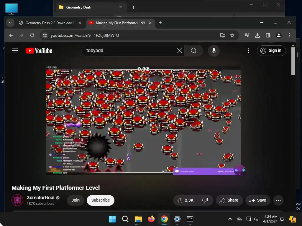The image size is (302, 226).
Task: Click the monitor icon on desktop
Action: (x=12, y=9)
